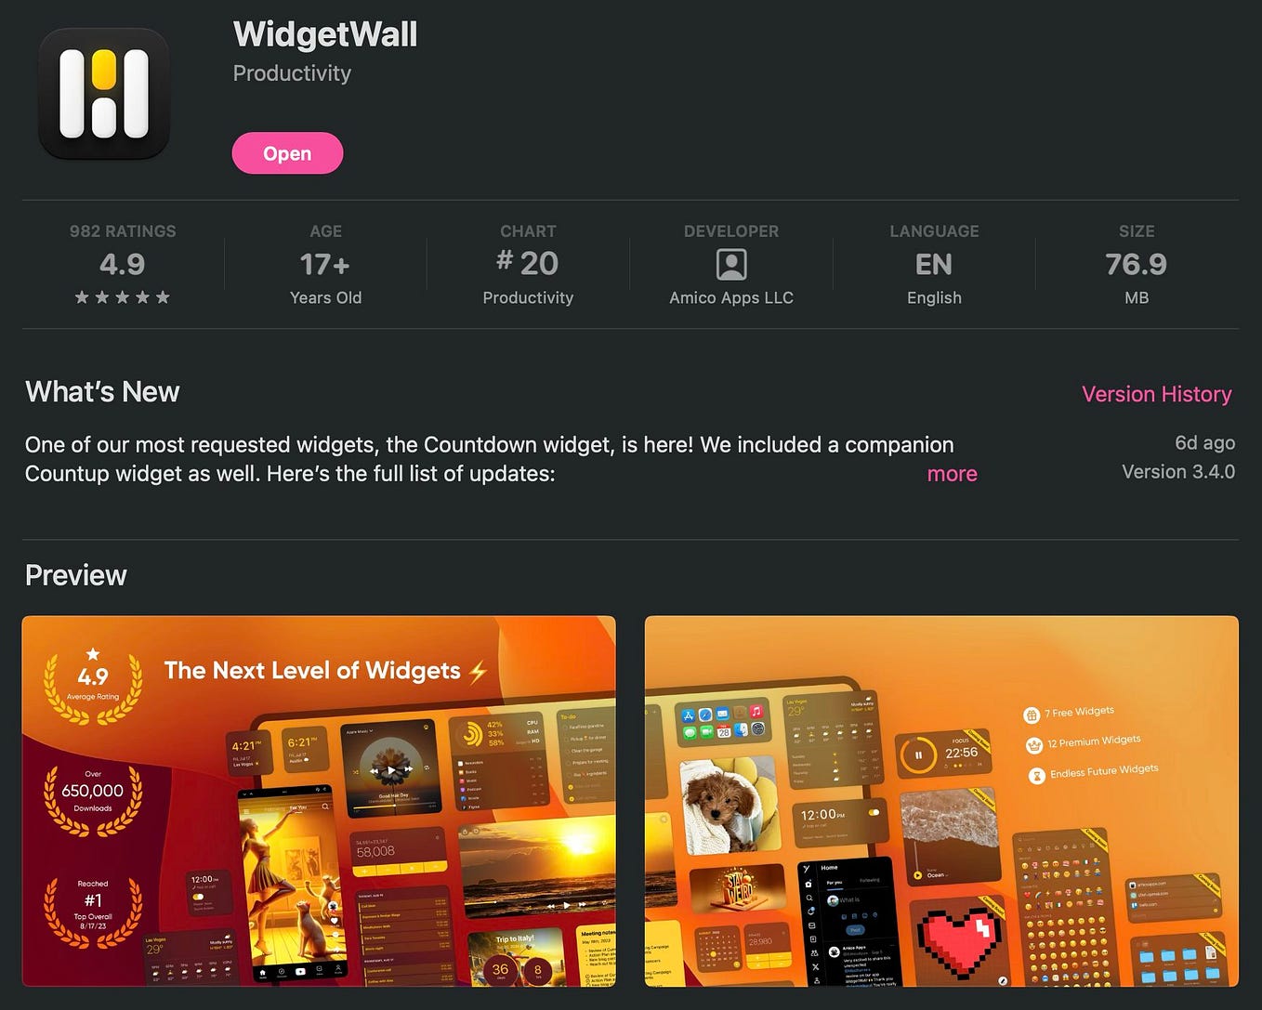Open first preview screenshot 'Next Level of Widgets'

click(319, 801)
